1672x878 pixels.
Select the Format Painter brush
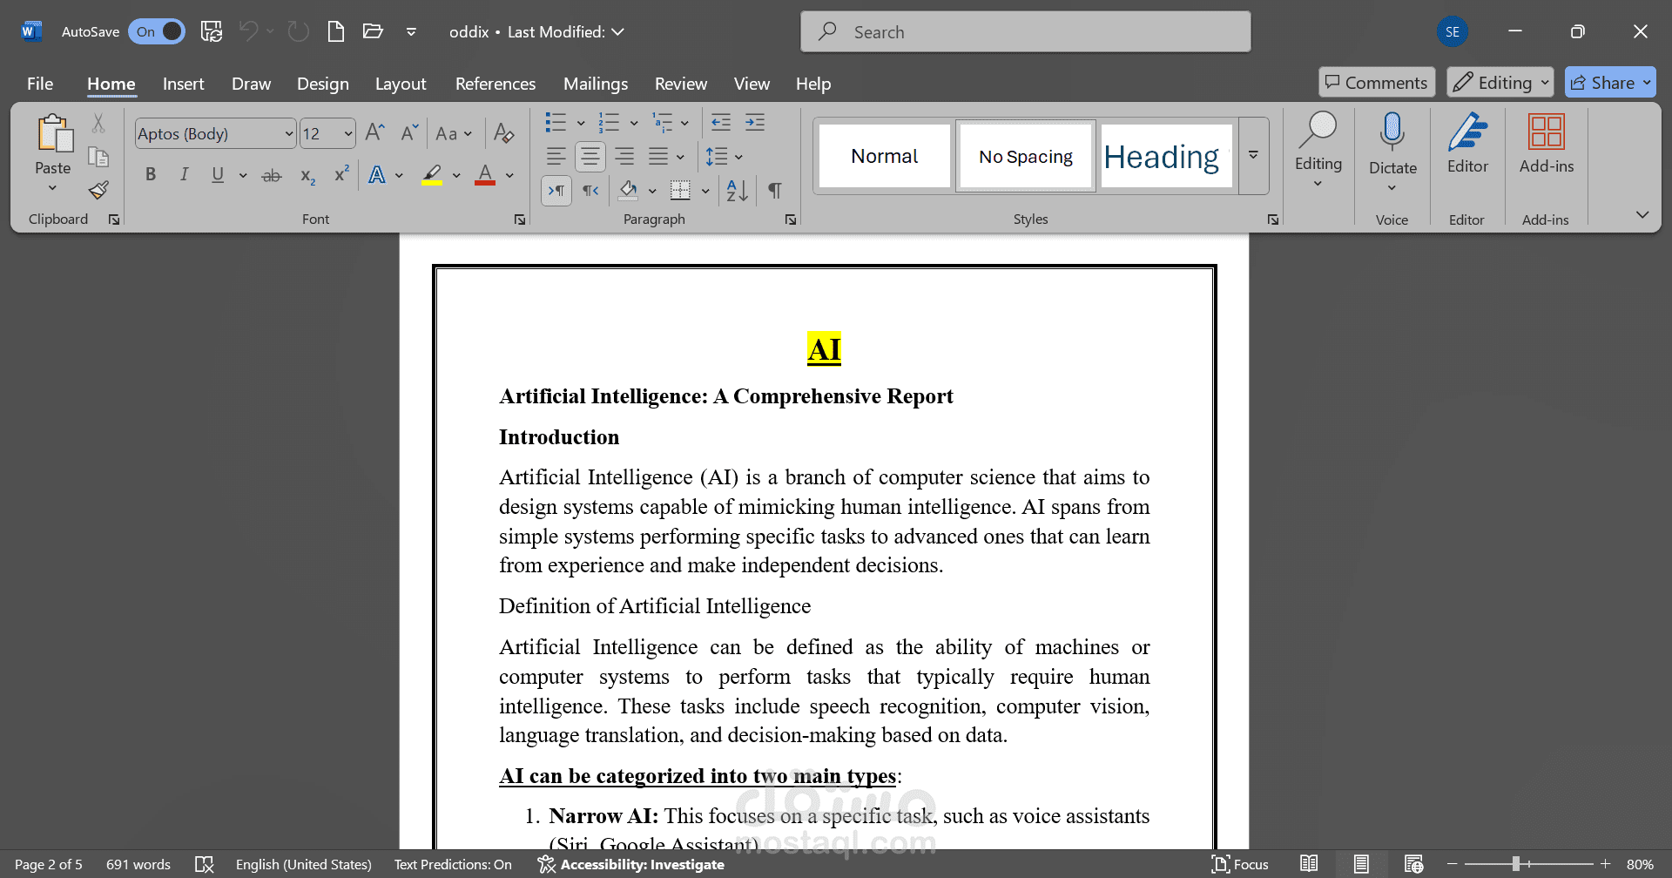click(x=98, y=190)
